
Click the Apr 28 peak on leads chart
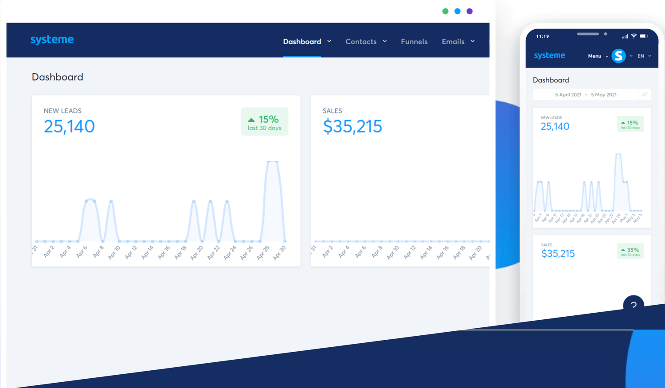click(x=272, y=162)
